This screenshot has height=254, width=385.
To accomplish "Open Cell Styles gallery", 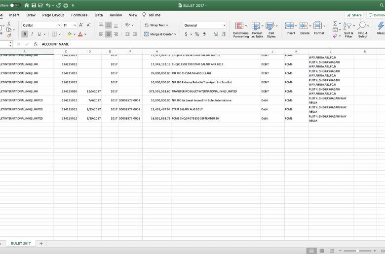I will (x=271, y=30).
